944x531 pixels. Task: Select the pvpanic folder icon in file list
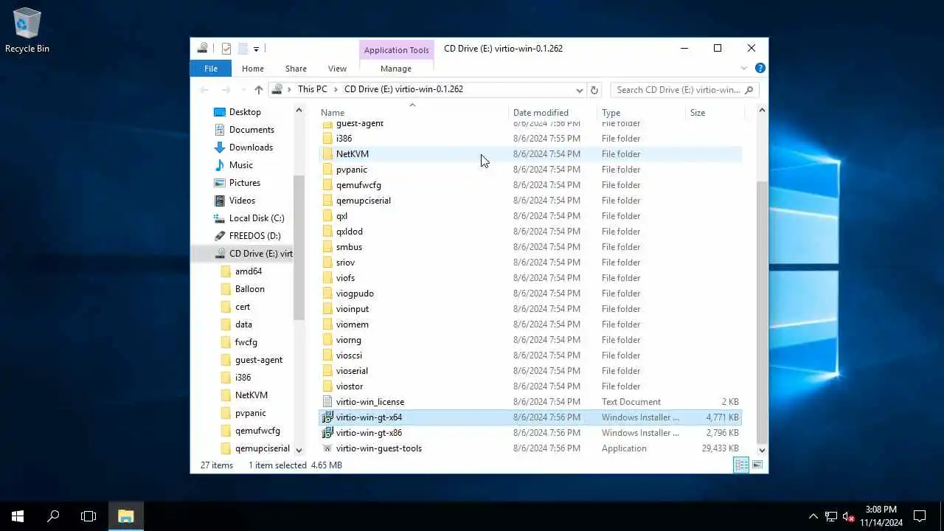point(327,170)
